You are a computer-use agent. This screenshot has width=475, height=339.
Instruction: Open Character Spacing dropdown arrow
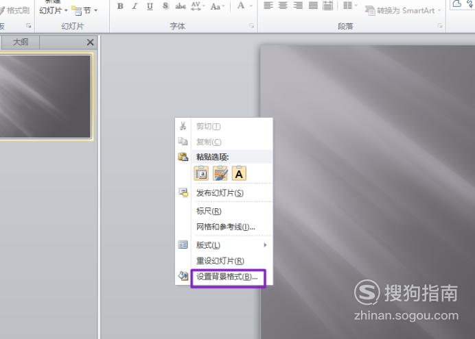(x=204, y=6)
